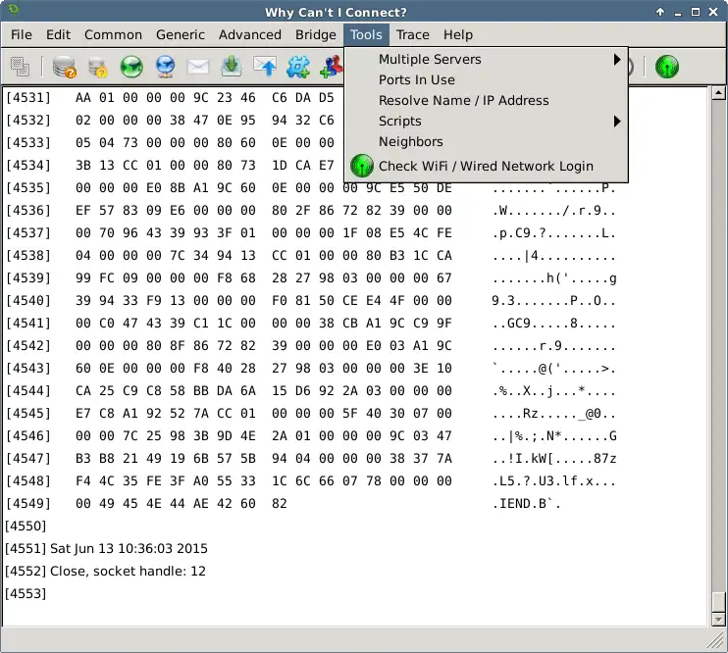Click the white envelope mail icon
This screenshot has width=728, height=653.
tap(198, 67)
